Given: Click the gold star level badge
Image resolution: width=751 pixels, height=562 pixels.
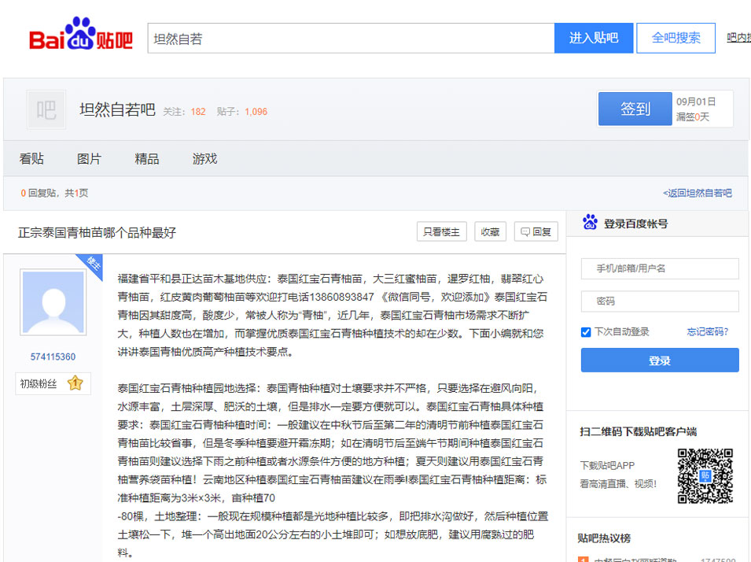Looking at the screenshot, I should coord(75,383).
